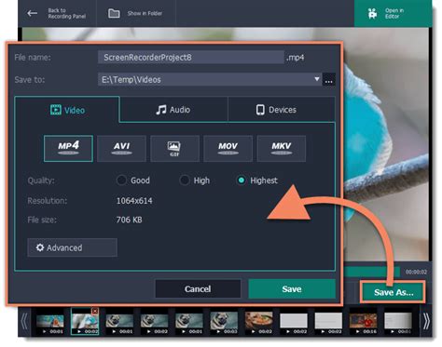Screen dimensions: 442x347
Task: Set quality to High
Action: tap(185, 180)
